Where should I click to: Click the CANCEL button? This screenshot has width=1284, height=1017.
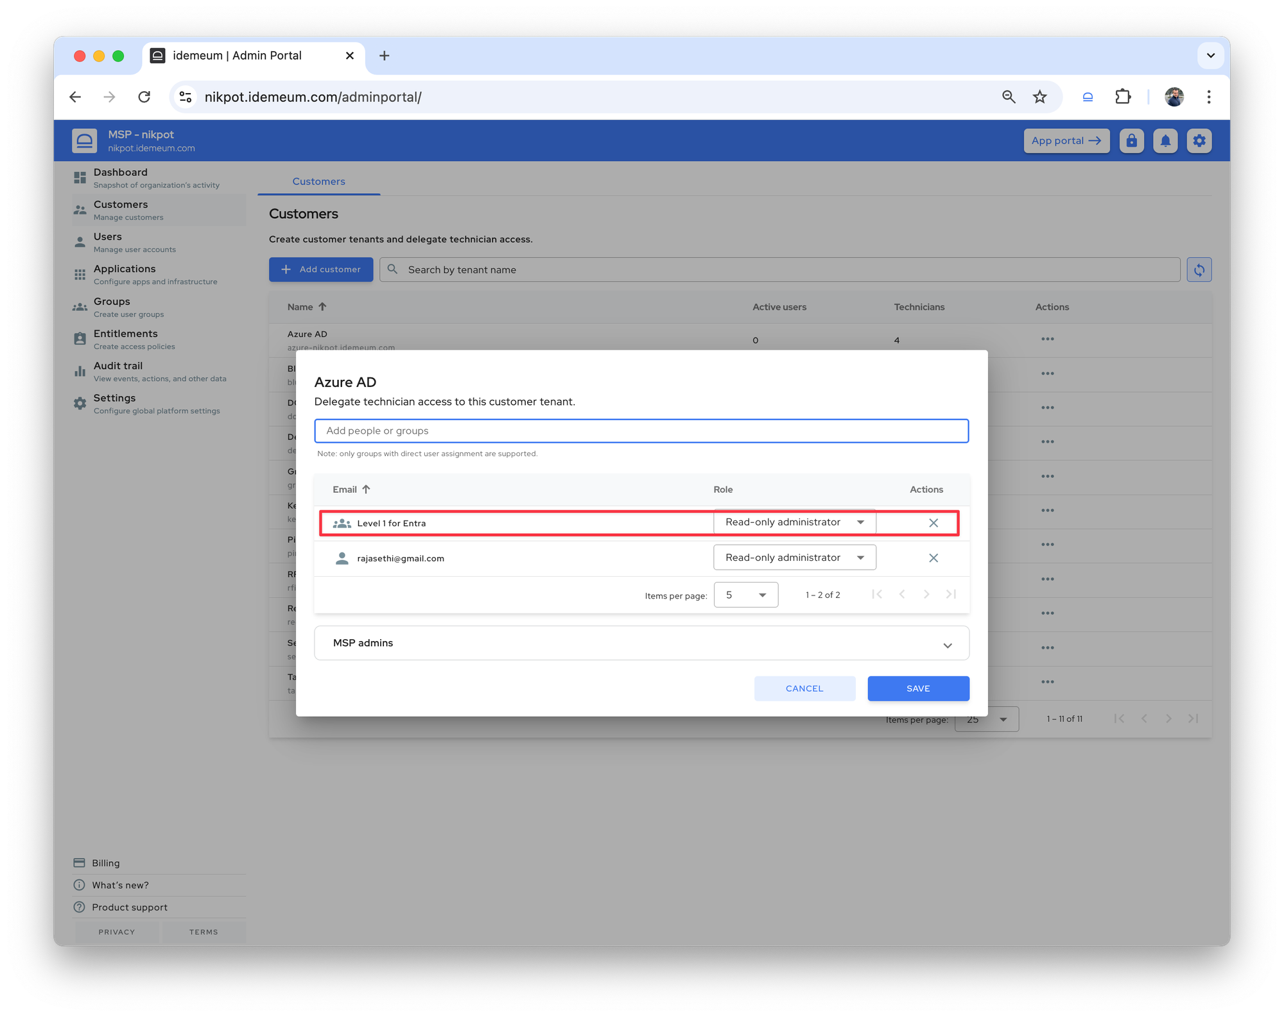804,688
